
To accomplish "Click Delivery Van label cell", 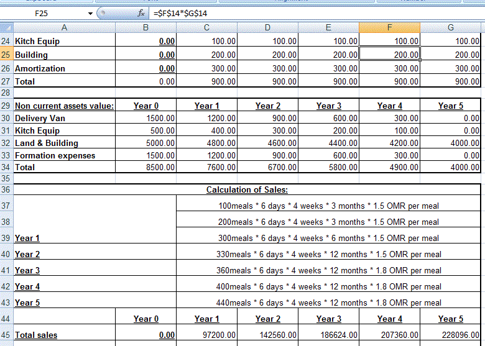I will tap(64, 118).
